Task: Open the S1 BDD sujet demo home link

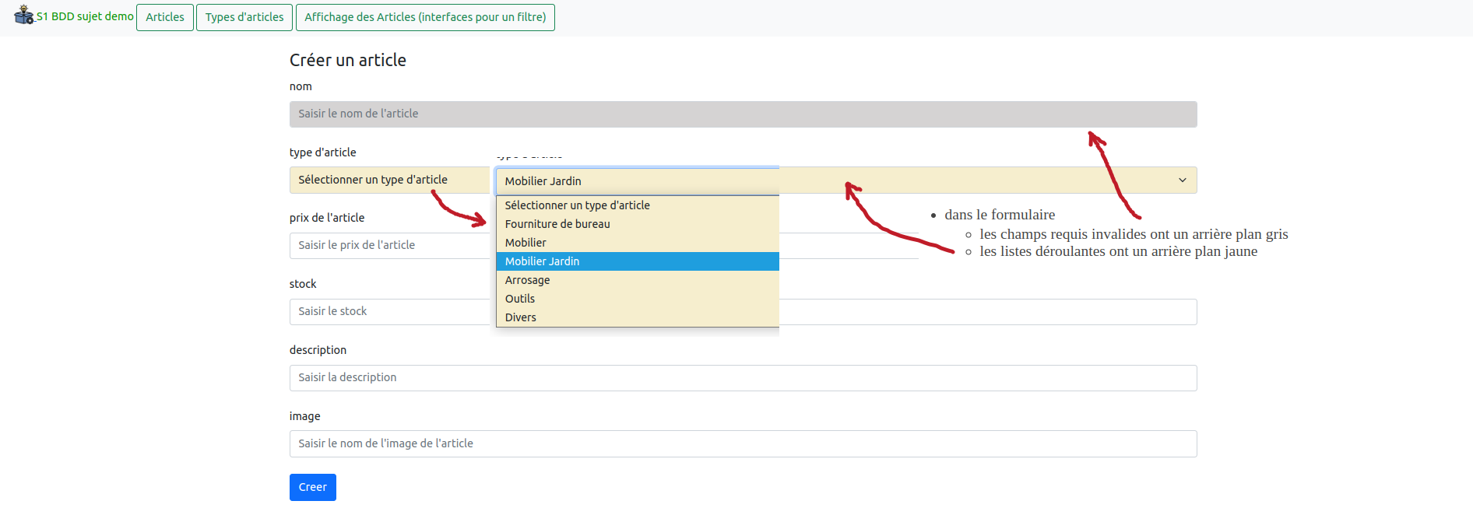Action: point(85,16)
